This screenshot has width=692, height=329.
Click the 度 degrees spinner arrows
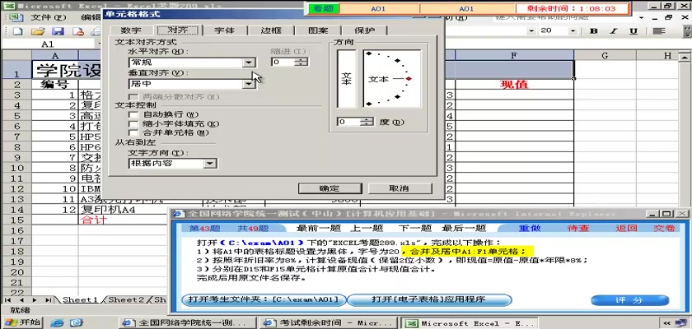tap(368, 122)
